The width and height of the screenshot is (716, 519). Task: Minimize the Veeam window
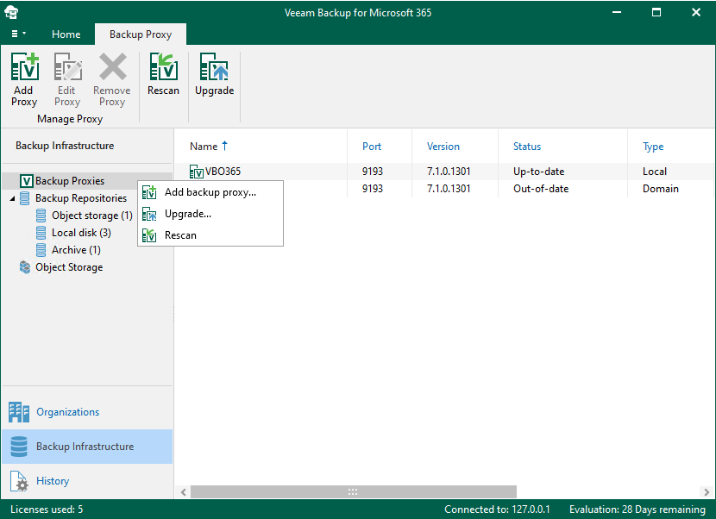click(x=617, y=12)
